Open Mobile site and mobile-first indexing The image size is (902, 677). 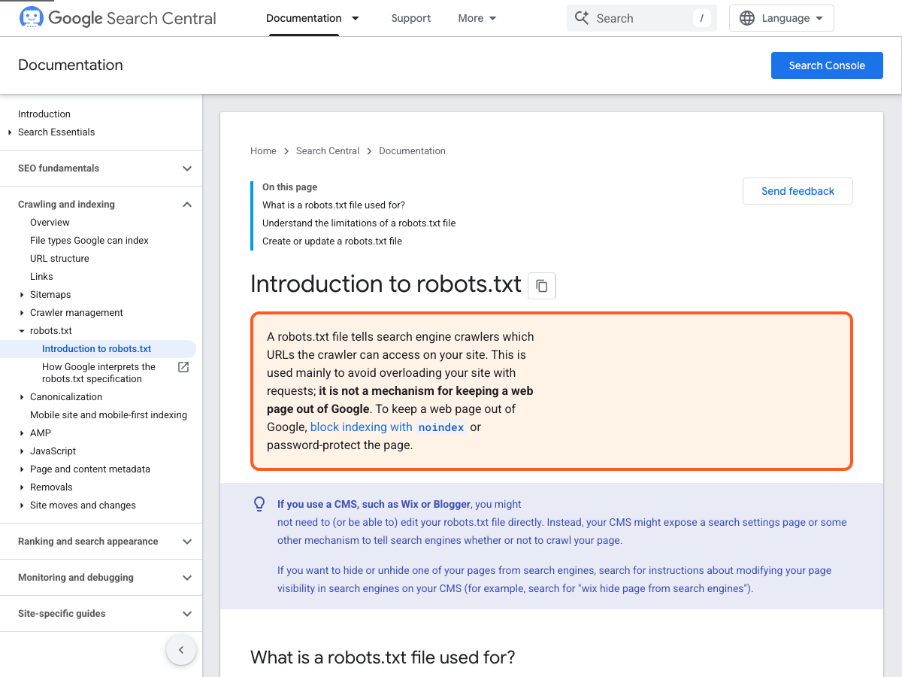coord(108,415)
